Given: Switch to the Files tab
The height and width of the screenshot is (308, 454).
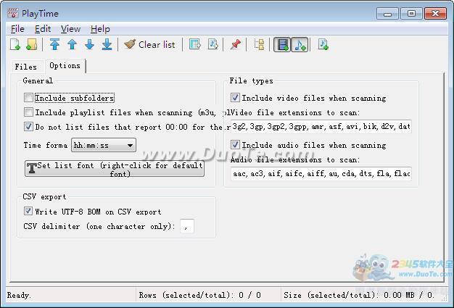Looking at the screenshot, I should [x=26, y=67].
